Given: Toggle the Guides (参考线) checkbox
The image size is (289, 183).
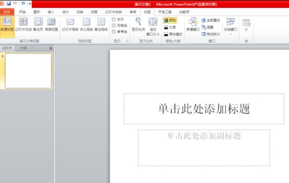Looking at the screenshot, I should coord(114,31).
